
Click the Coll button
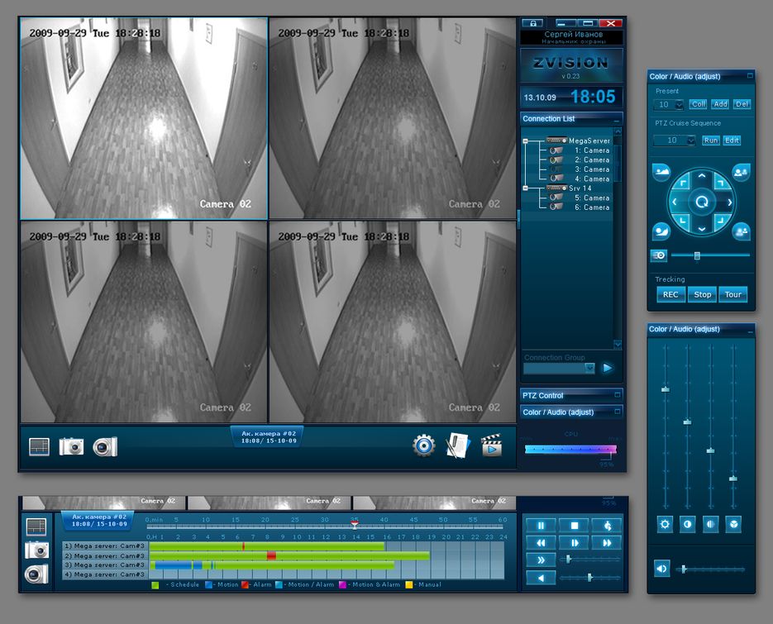coord(698,104)
